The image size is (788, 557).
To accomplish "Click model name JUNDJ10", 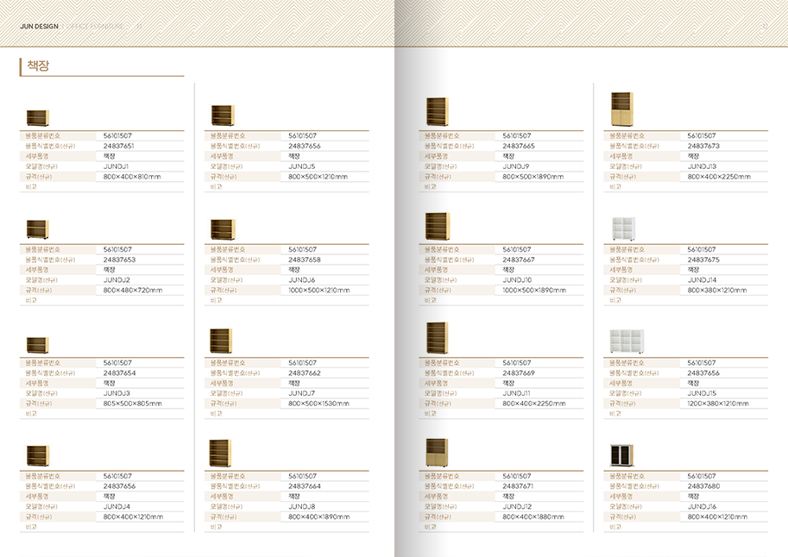I will 517,280.
